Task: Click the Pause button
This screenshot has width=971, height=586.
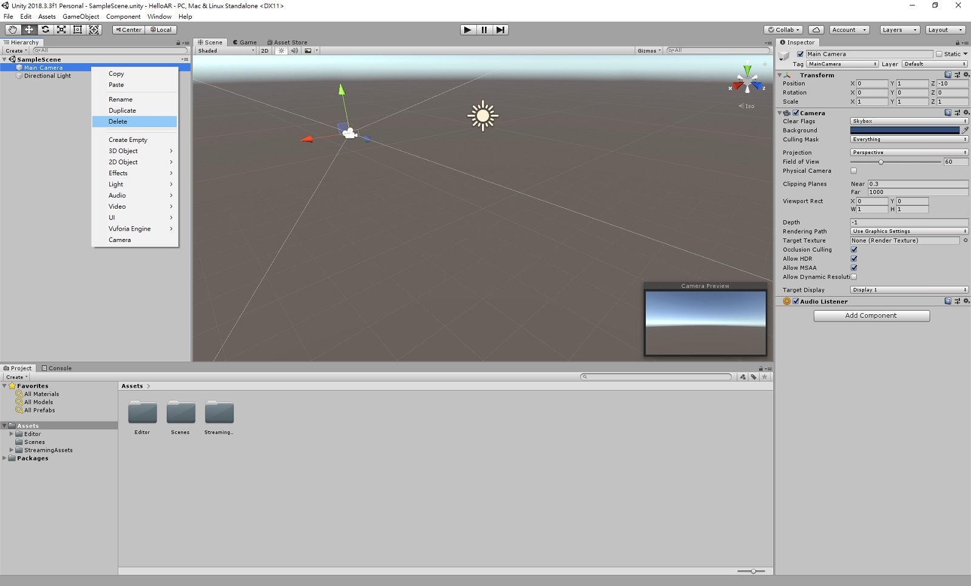Action: coord(484,30)
